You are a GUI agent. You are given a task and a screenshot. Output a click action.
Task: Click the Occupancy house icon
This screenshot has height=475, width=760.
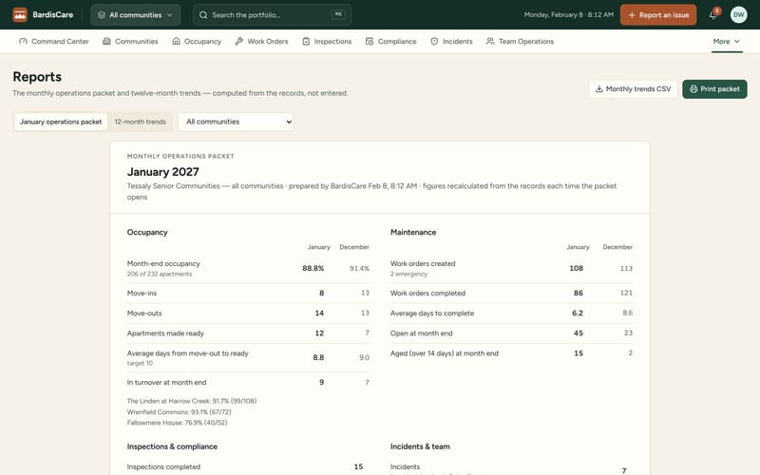176,41
